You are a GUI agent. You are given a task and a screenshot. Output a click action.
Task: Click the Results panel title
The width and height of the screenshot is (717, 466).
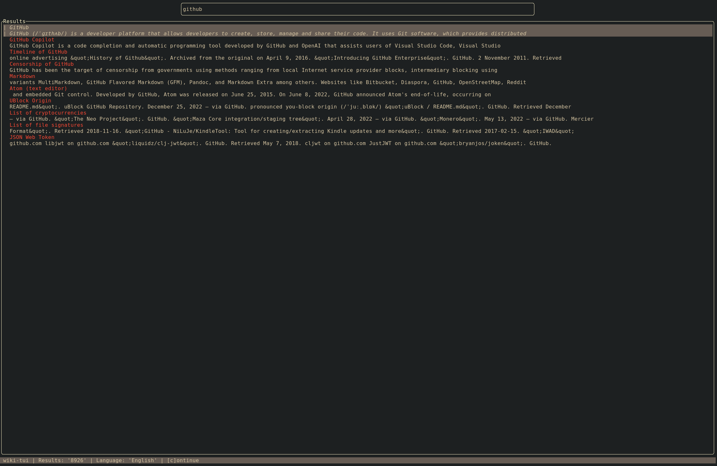[14, 22]
